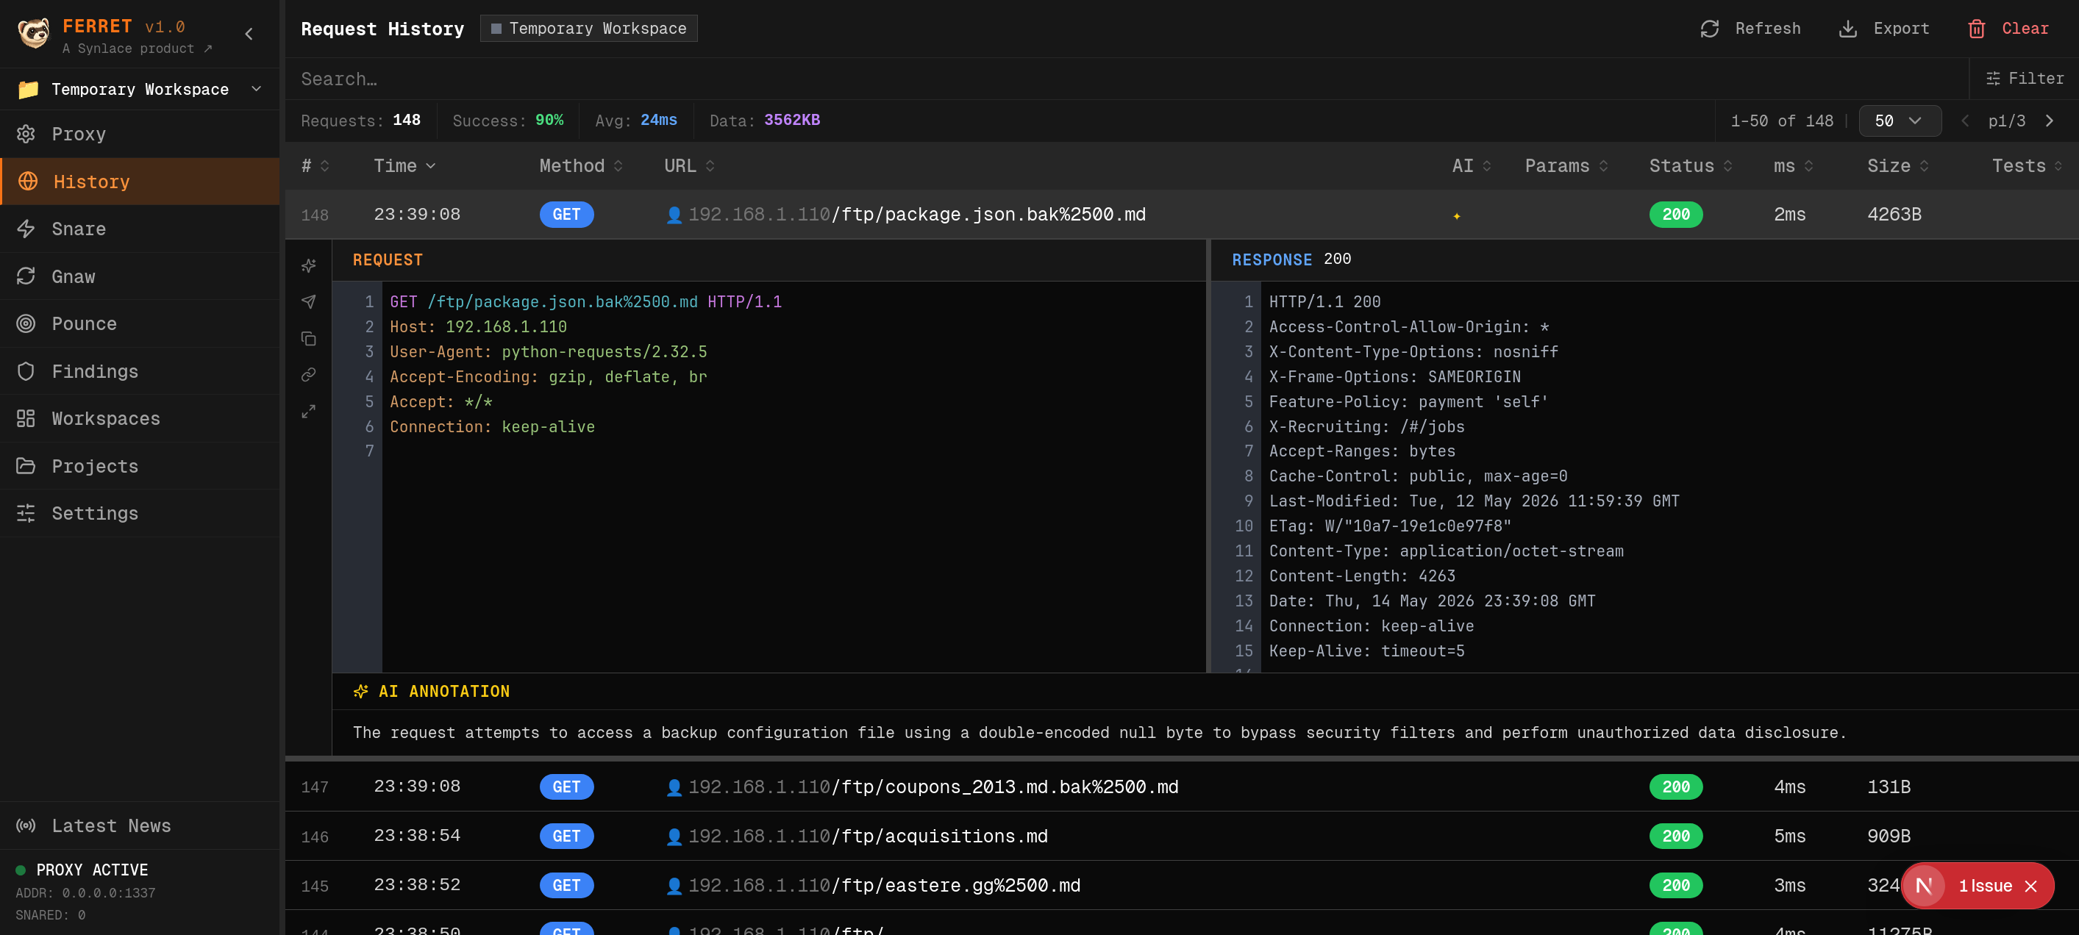Export the request history
The height and width of the screenshot is (935, 2079).
pyautogui.click(x=1883, y=28)
